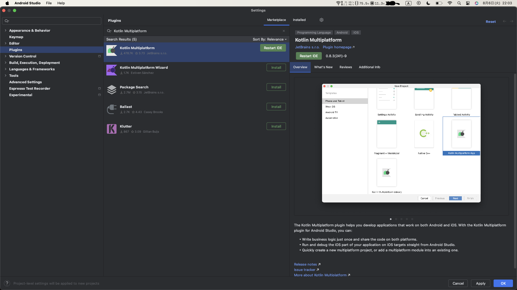Click the Ballast plugin icon
This screenshot has height=290, width=517.
point(111,109)
